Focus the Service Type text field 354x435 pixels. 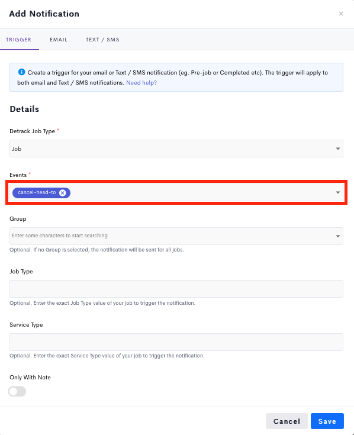click(x=176, y=342)
